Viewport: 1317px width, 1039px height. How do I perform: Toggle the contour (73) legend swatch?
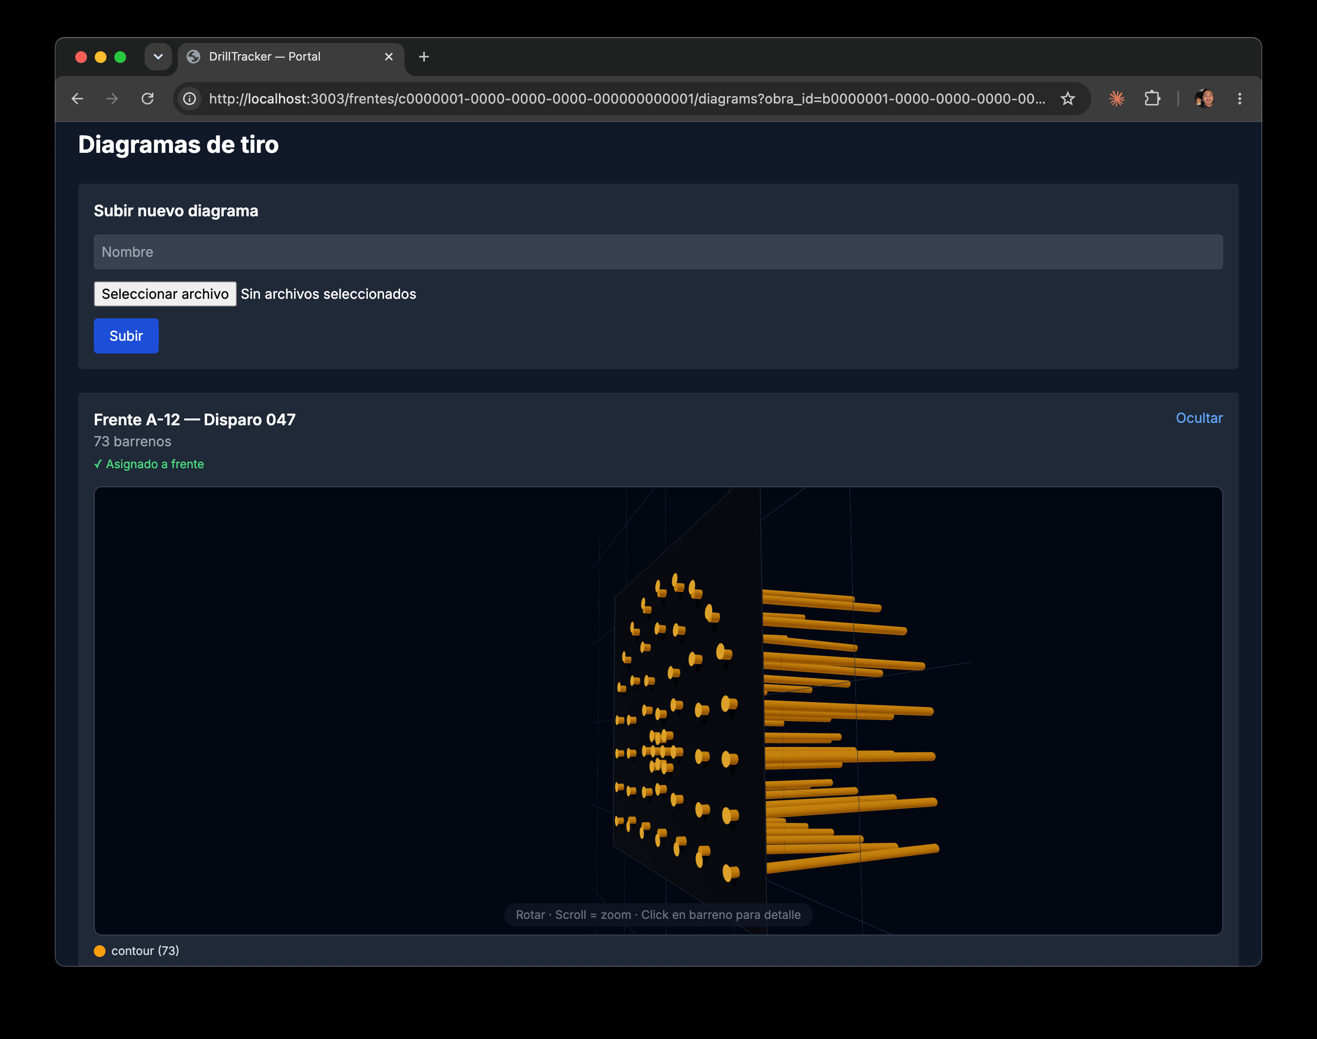pos(100,951)
